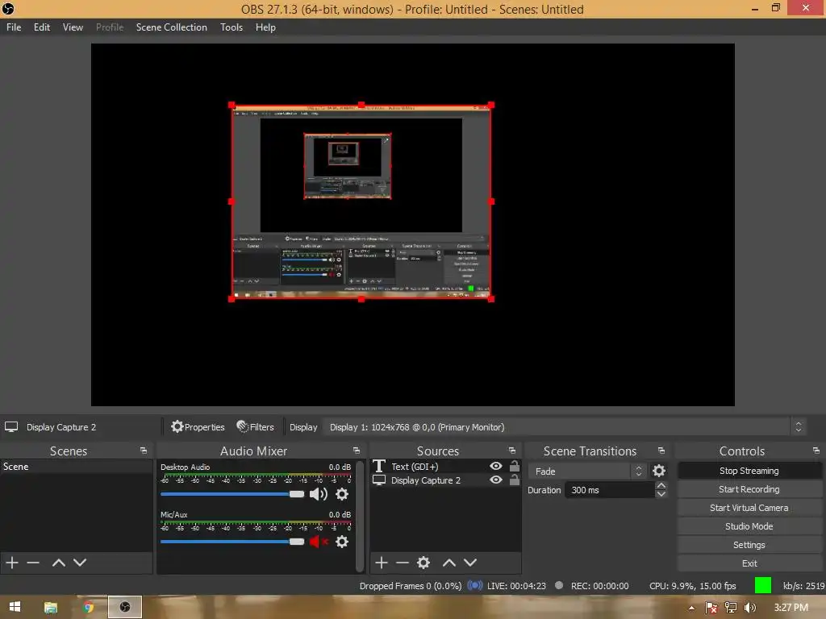Click the Duration 300 ms field
826x619 pixels.
click(610, 490)
